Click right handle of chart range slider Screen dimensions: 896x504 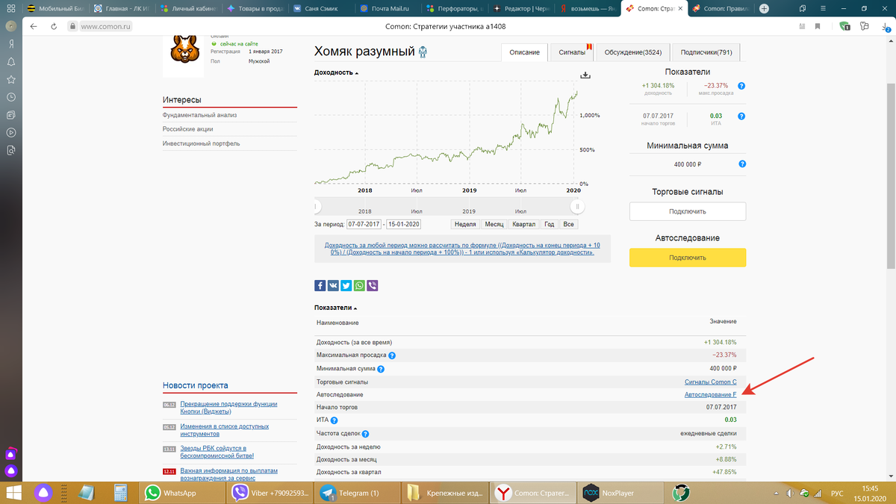point(576,206)
